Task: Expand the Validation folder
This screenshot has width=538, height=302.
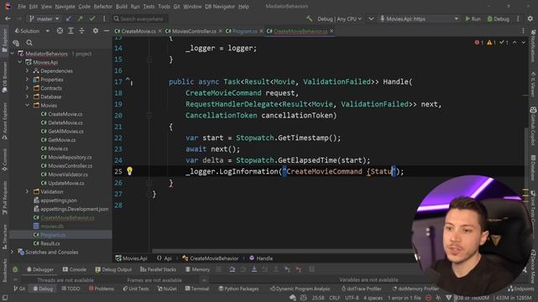Action: (27, 192)
